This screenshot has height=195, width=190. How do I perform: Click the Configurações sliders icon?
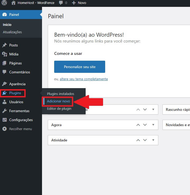pyautogui.click(x=4, y=120)
